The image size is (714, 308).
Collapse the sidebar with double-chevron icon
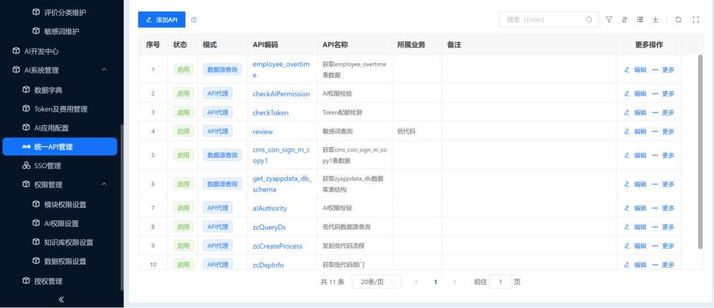click(61, 299)
